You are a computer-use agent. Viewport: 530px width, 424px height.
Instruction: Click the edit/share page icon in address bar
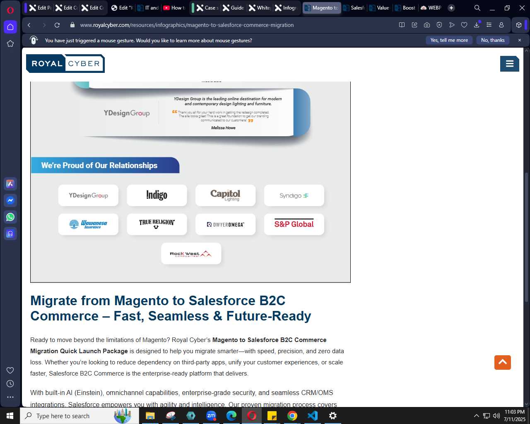click(414, 25)
